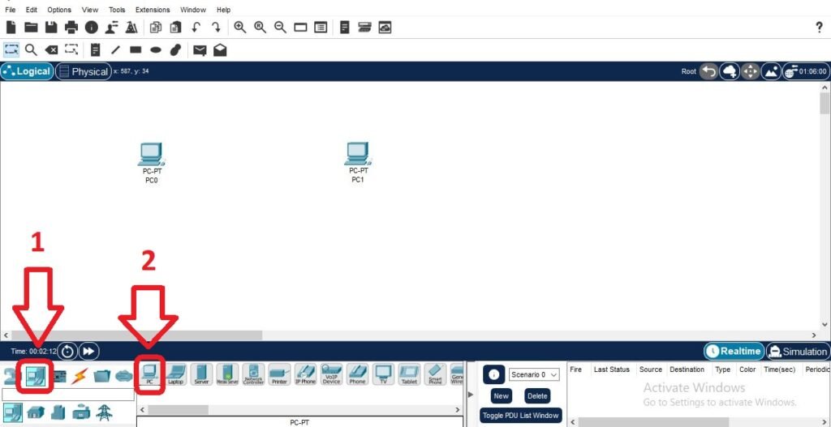Open the Scenario 0 dropdown
831x427 pixels.
(534, 374)
